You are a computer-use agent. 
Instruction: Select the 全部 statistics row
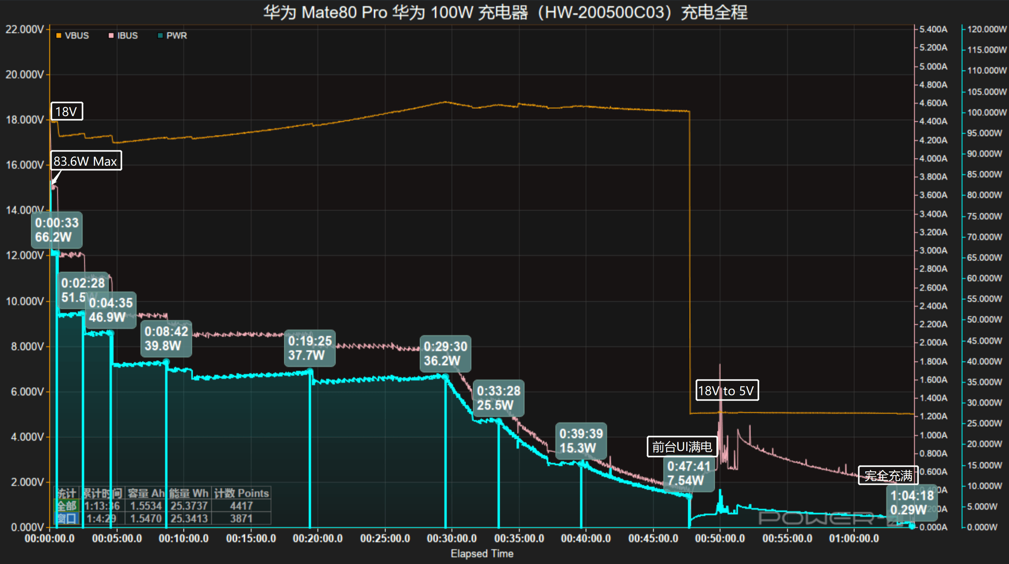point(67,506)
